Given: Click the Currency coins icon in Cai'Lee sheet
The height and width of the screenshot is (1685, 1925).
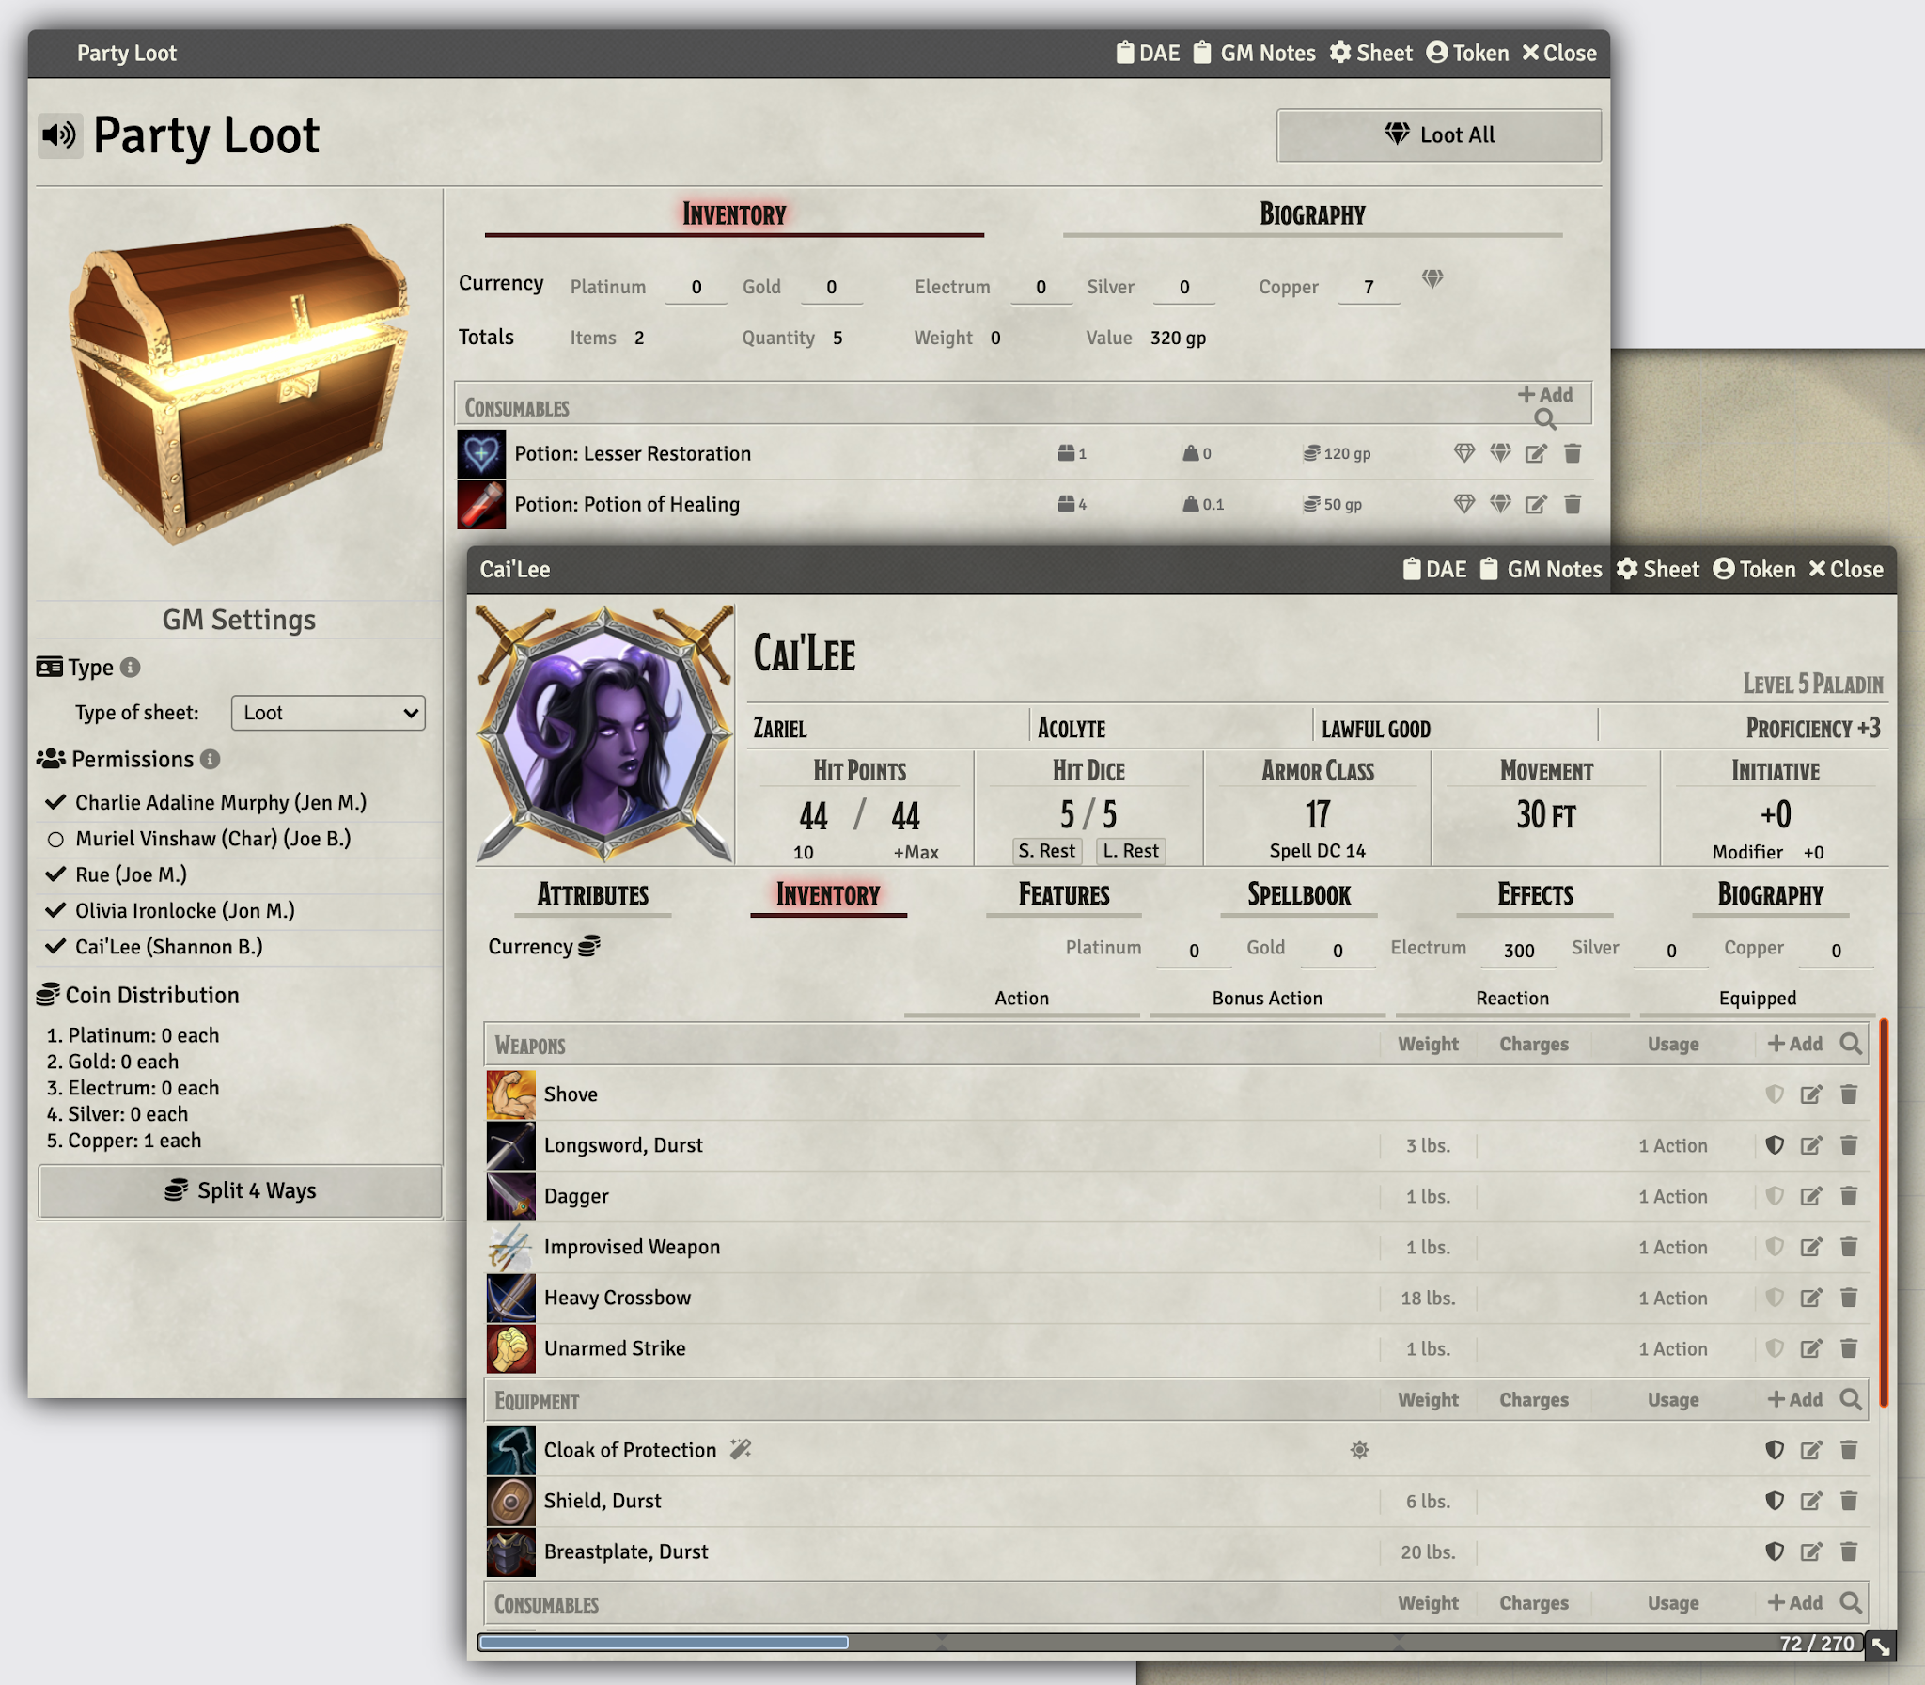Looking at the screenshot, I should [589, 946].
